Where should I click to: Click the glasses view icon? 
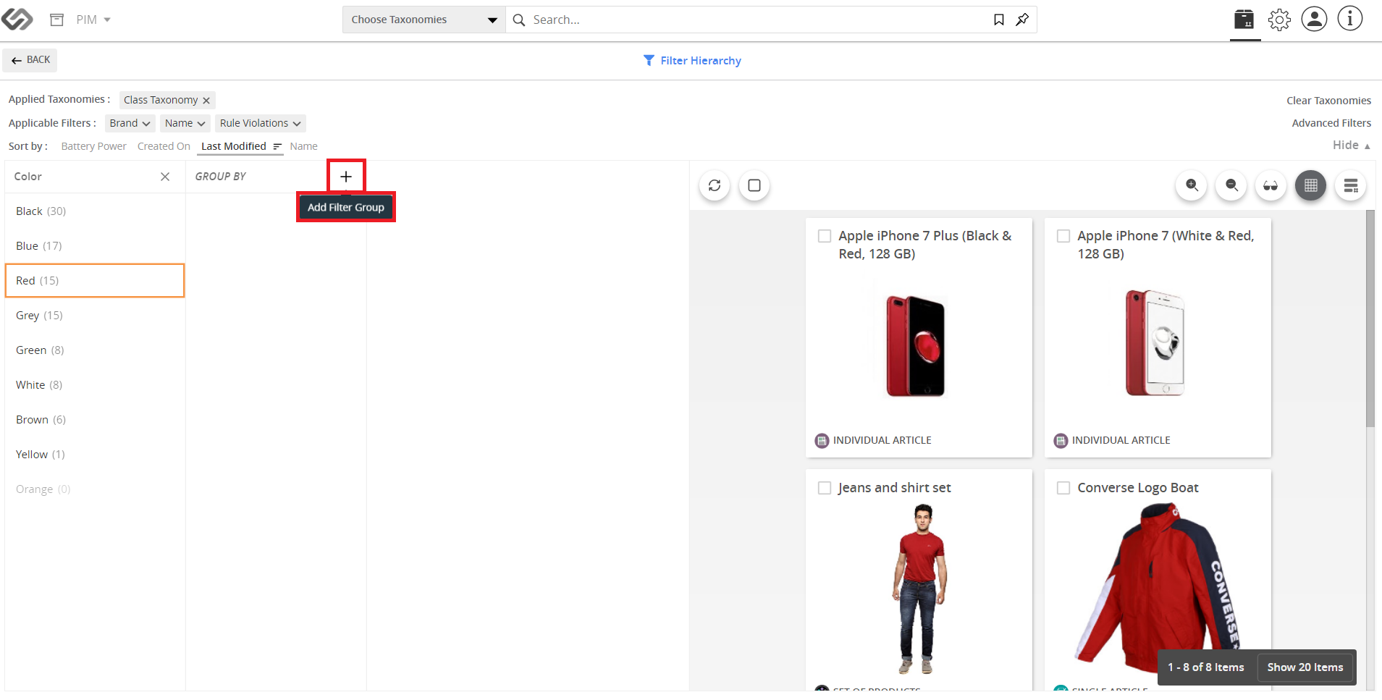(x=1271, y=185)
